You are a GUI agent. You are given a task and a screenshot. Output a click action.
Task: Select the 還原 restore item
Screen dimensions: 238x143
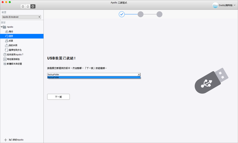point(22,36)
